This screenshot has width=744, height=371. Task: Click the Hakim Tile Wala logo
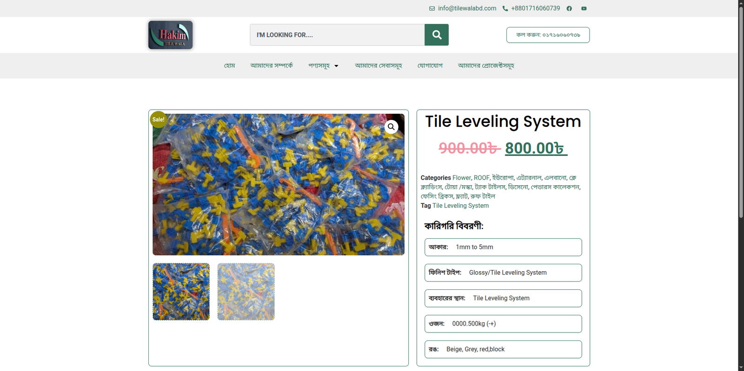point(170,35)
